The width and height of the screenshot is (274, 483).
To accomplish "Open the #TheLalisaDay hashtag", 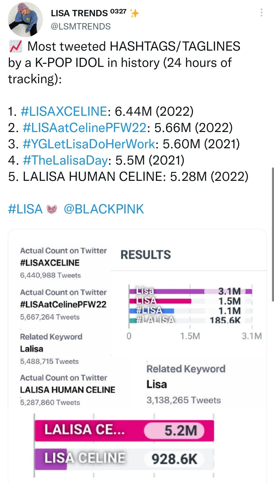I will point(65,160).
